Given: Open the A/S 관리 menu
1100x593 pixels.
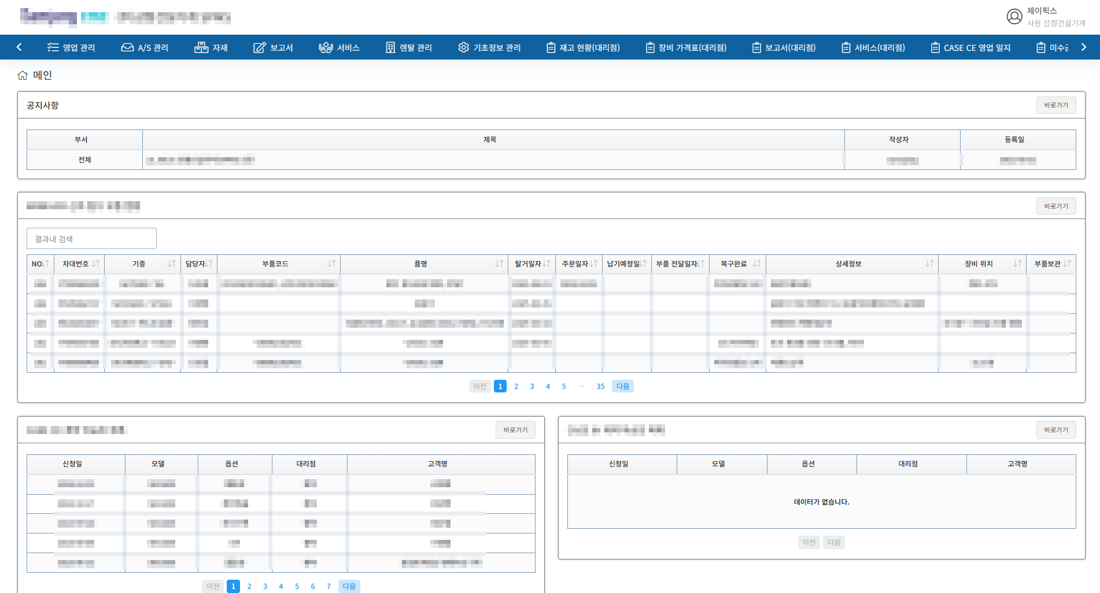Looking at the screenshot, I should tap(145, 47).
